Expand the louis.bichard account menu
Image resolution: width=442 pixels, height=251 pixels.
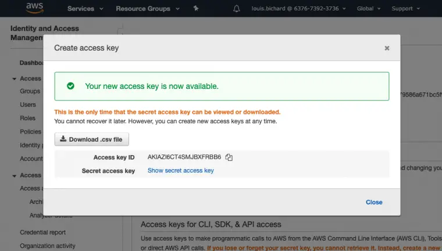(298, 9)
